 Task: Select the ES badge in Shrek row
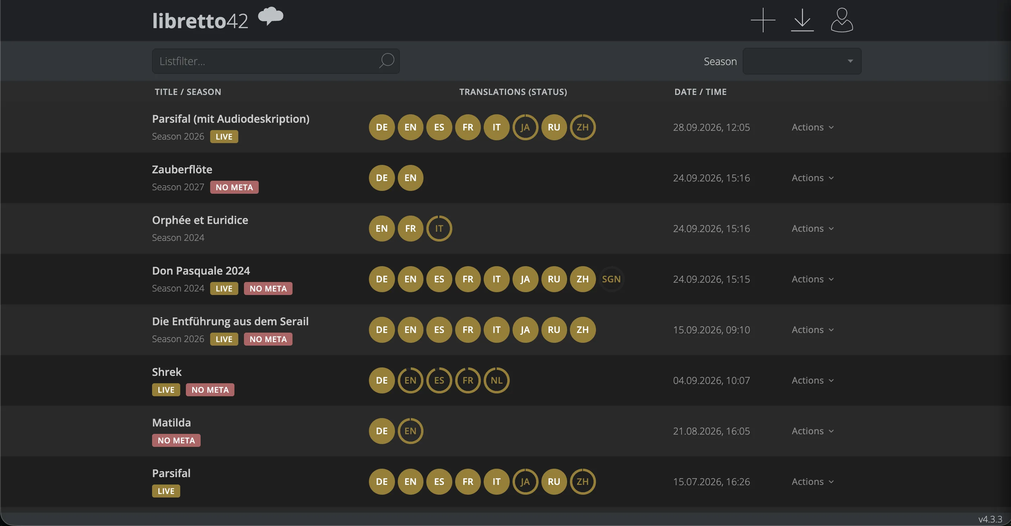coord(439,380)
